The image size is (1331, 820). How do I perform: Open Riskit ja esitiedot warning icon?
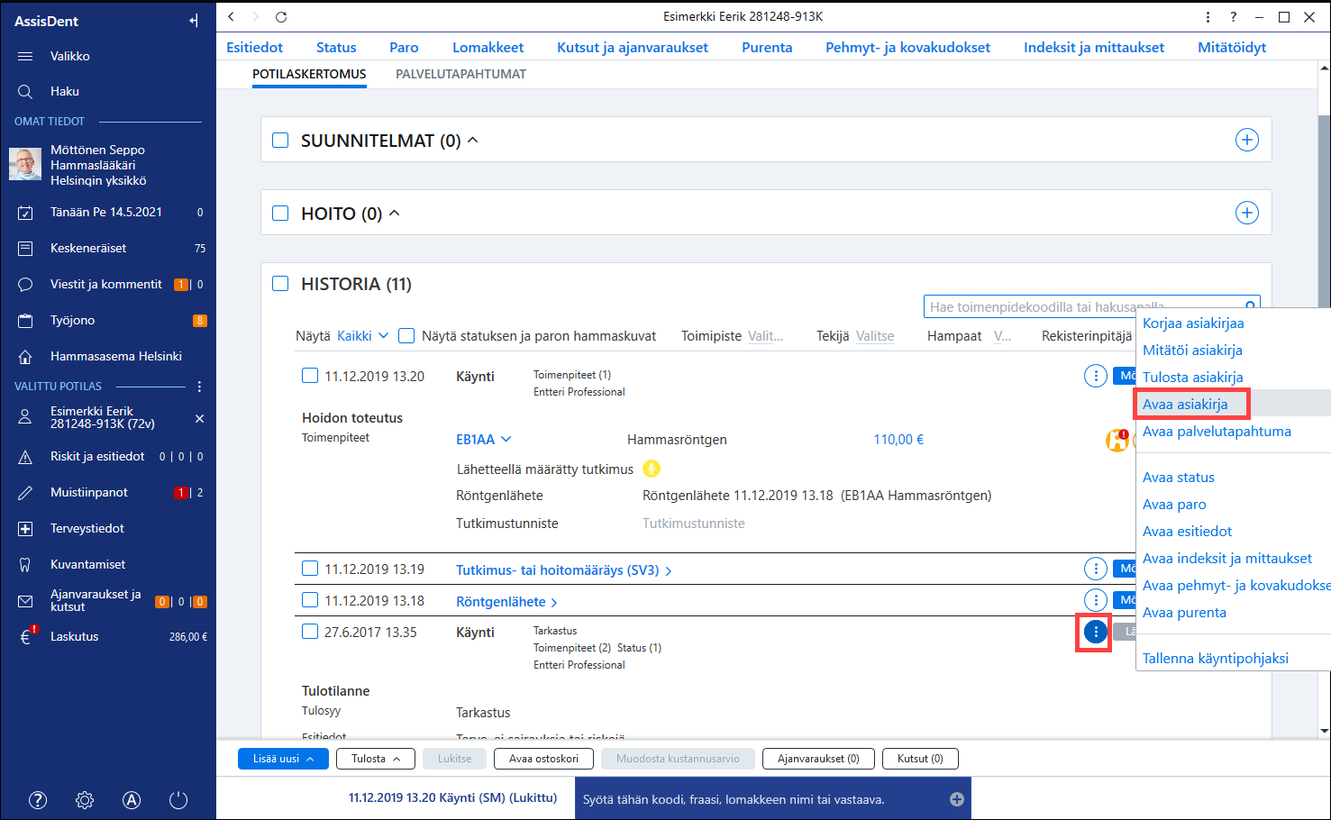(25, 457)
